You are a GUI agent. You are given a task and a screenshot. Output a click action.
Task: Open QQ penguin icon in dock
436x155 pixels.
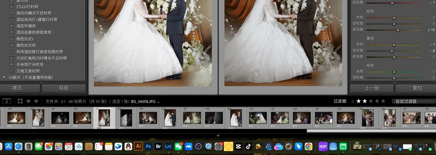(x=128, y=146)
